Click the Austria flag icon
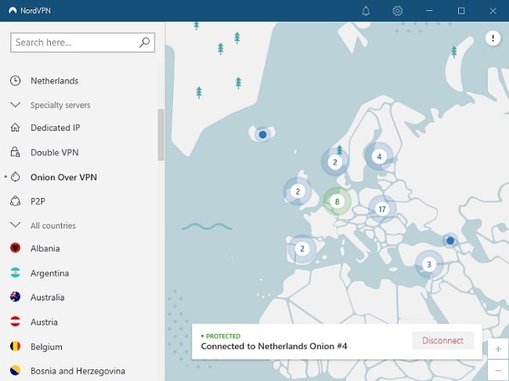This screenshot has height=381, width=509. point(15,322)
